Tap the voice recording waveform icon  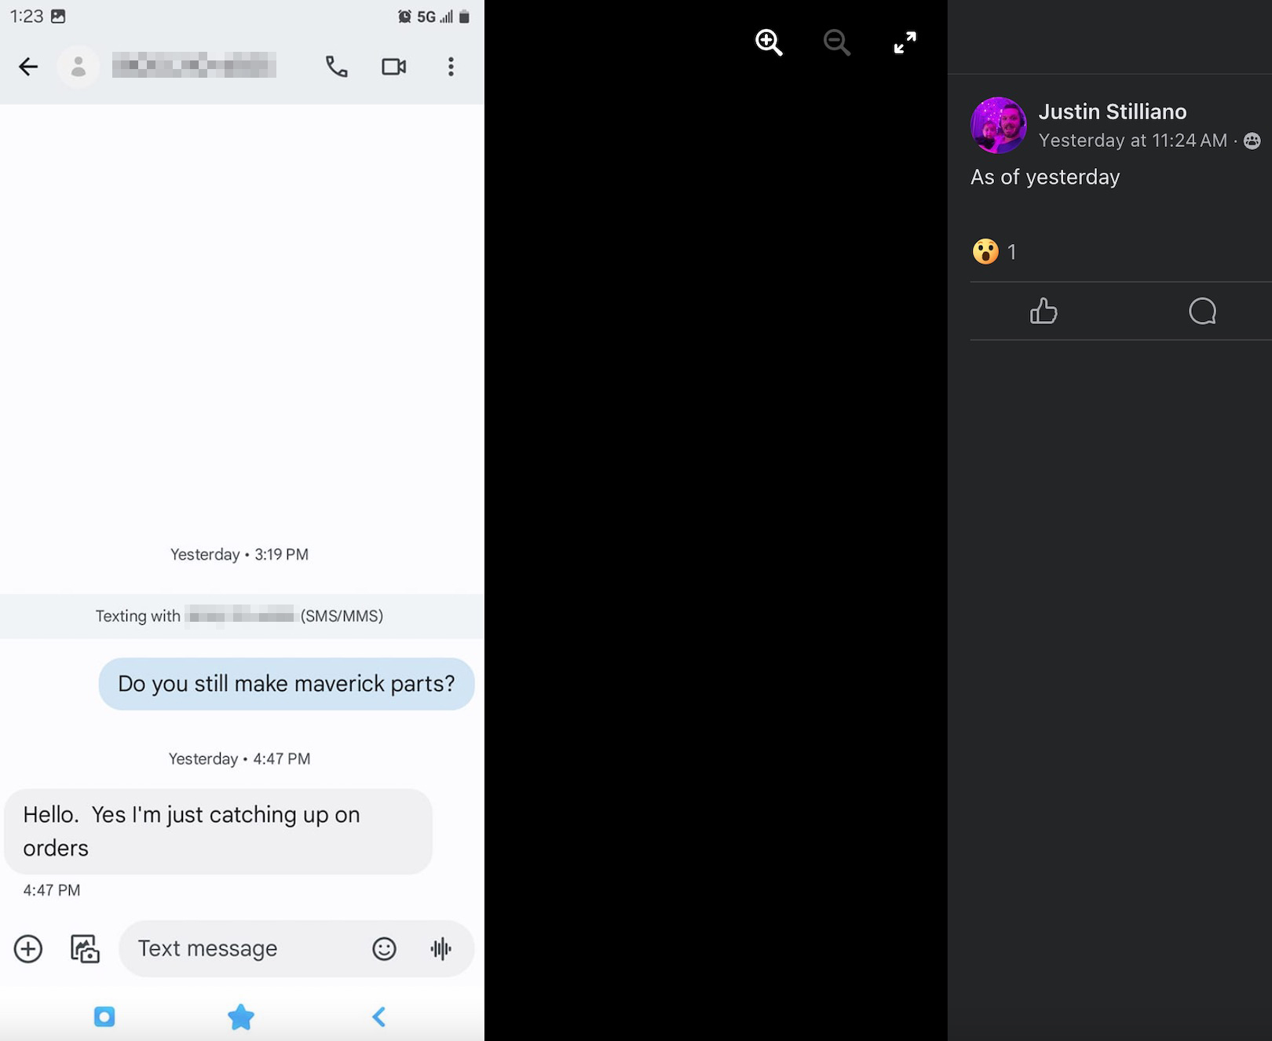(x=441, y=948)
